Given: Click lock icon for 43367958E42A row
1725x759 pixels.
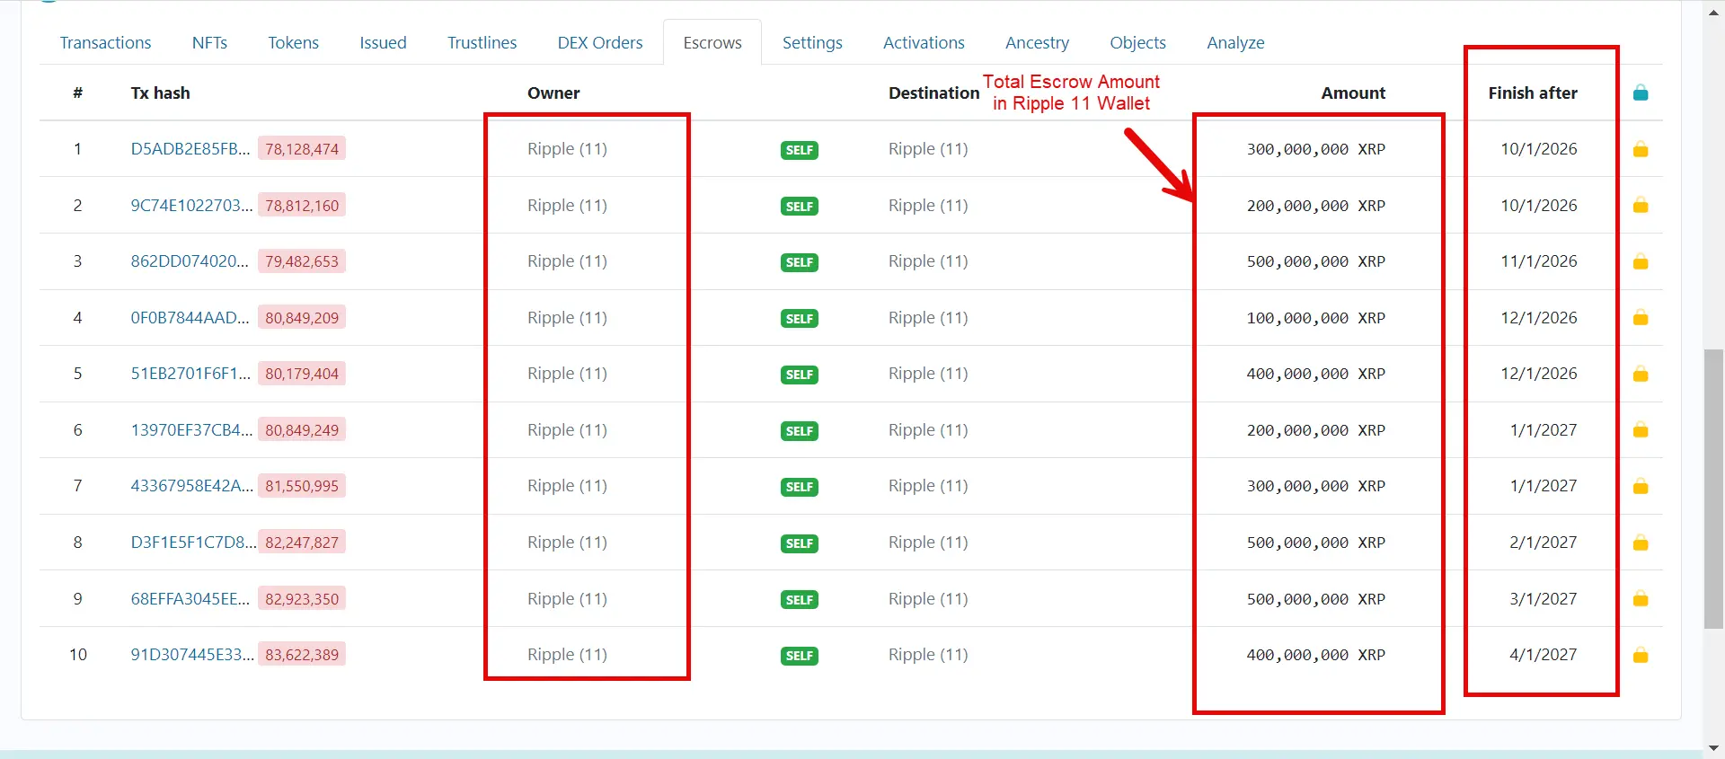Looking at the screenshot, I should 1641,486.
